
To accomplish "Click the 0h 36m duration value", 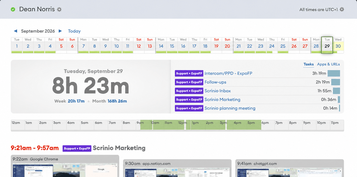I will pos(328,99).
